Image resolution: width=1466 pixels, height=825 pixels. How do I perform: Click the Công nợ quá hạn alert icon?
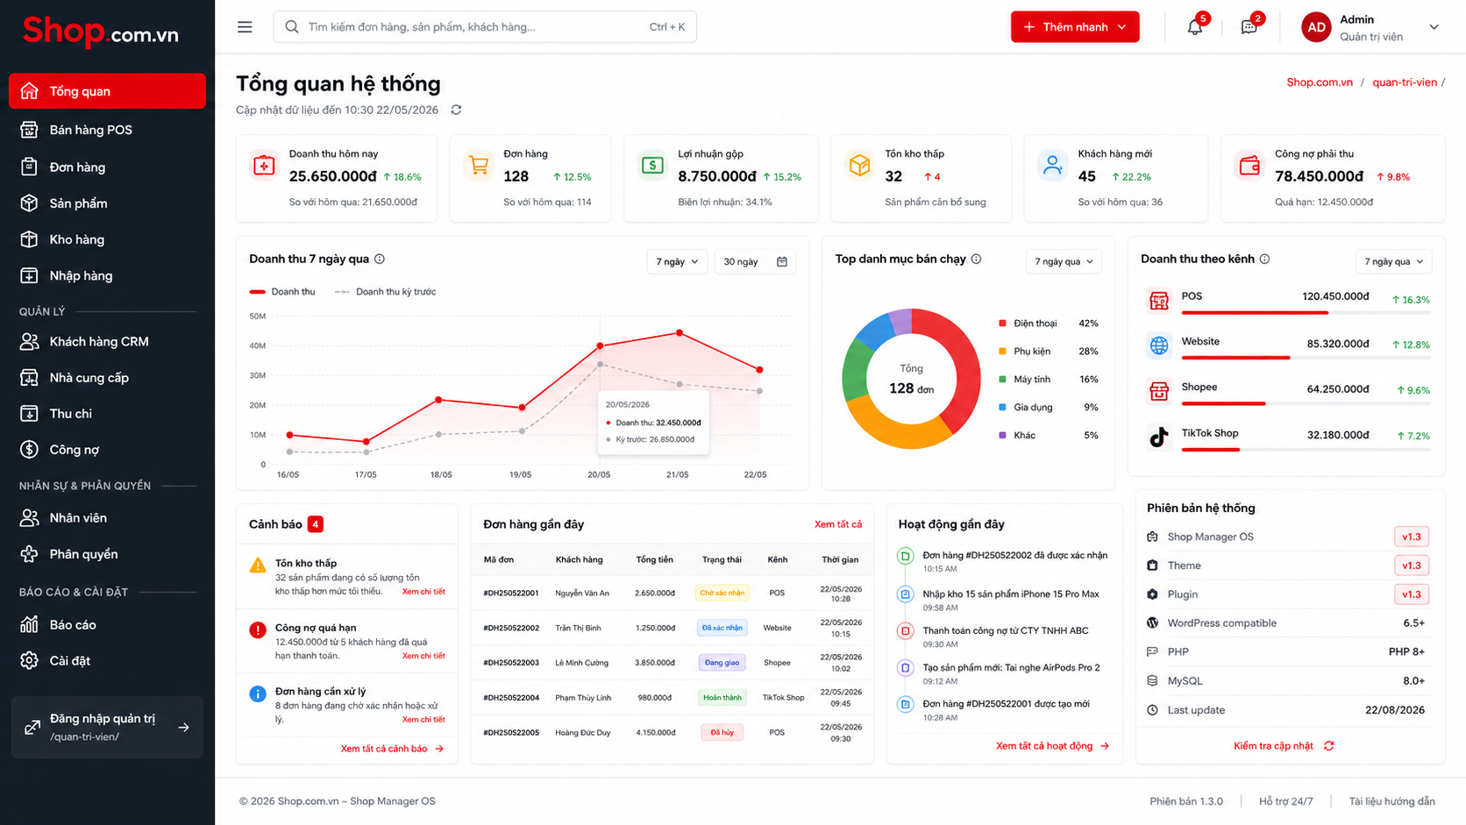coord(258,629)
